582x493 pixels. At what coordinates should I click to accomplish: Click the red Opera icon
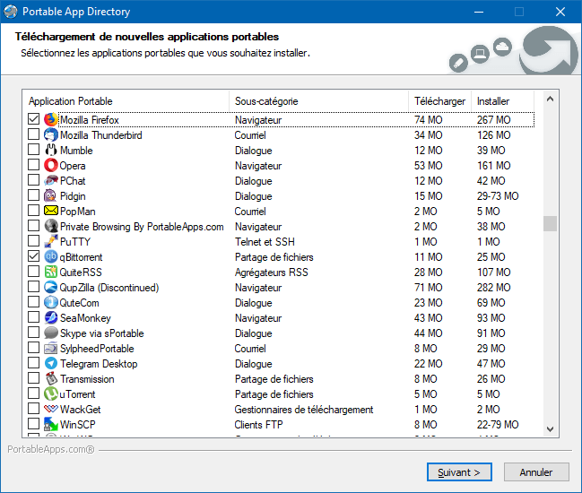pos(51,165)
